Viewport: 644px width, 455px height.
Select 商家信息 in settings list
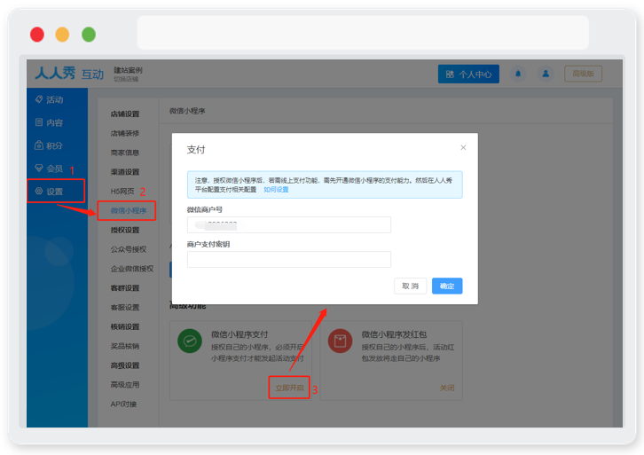(125, 153)
